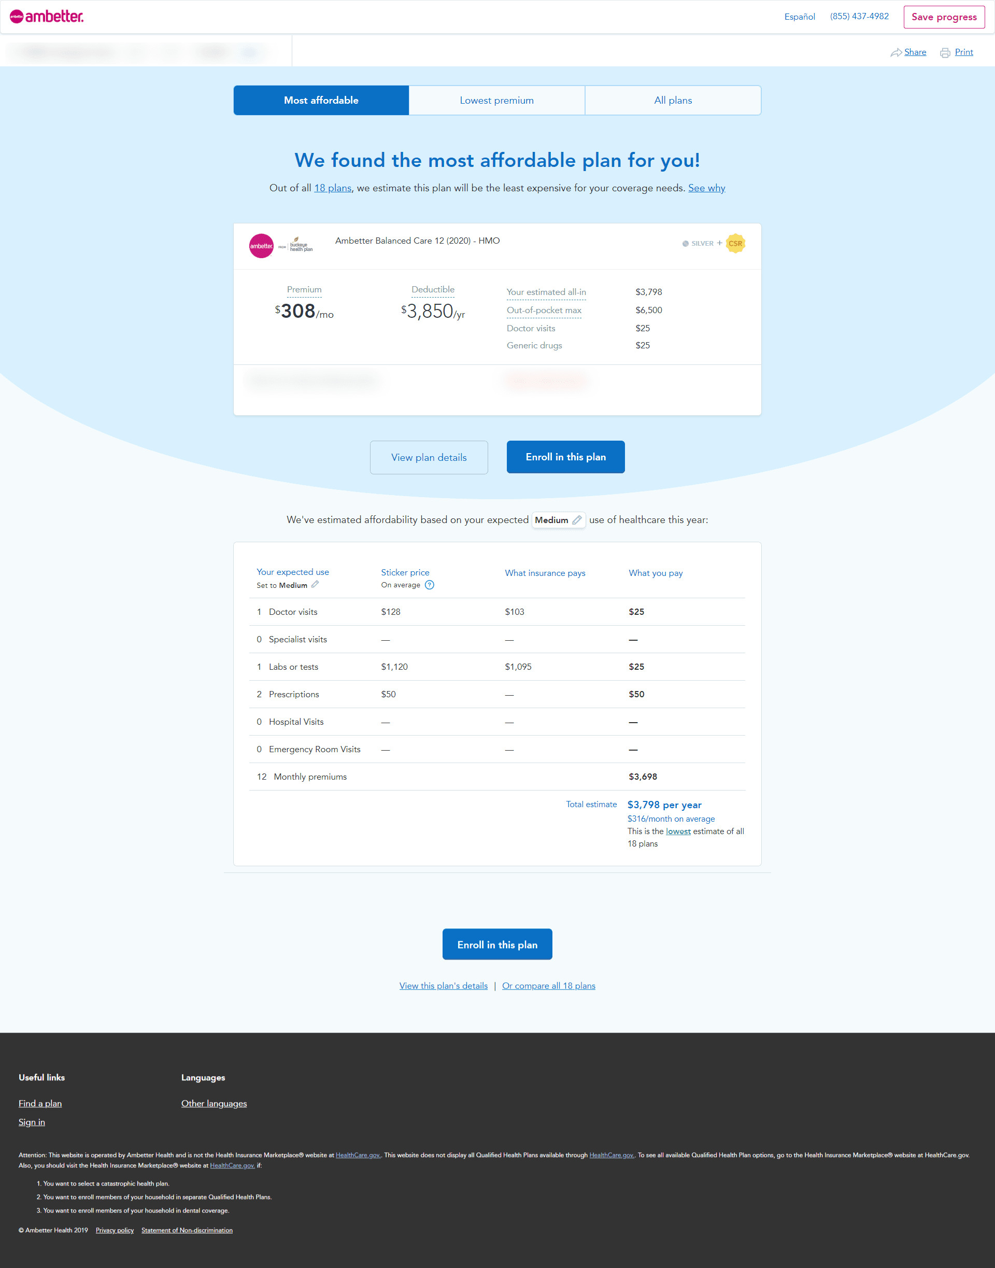Click the $3,698 monthly premiums amount
This screenshot has height=1268, width=995.
(x=643, y=777)
